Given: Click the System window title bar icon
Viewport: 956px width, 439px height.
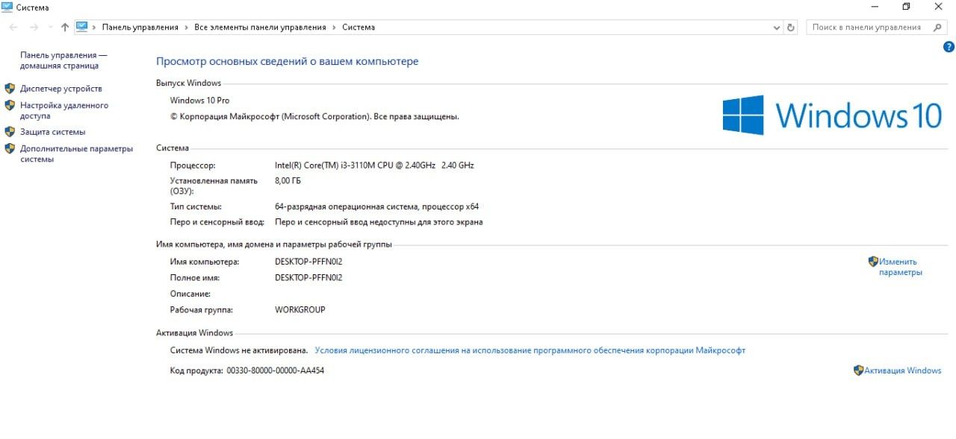Looking at the screenshot, I should [7, 7].
